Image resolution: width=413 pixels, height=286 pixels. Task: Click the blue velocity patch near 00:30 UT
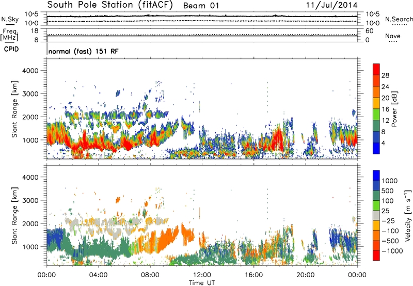pyautogui.click(x=55, y=239)
